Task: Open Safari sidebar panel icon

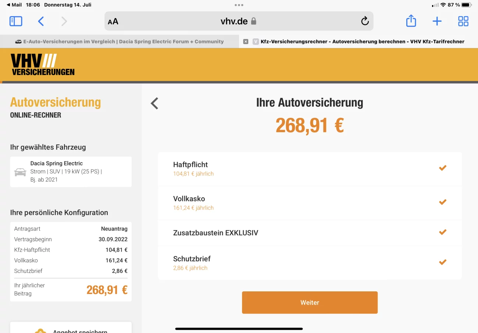Action: click(16, 21)
